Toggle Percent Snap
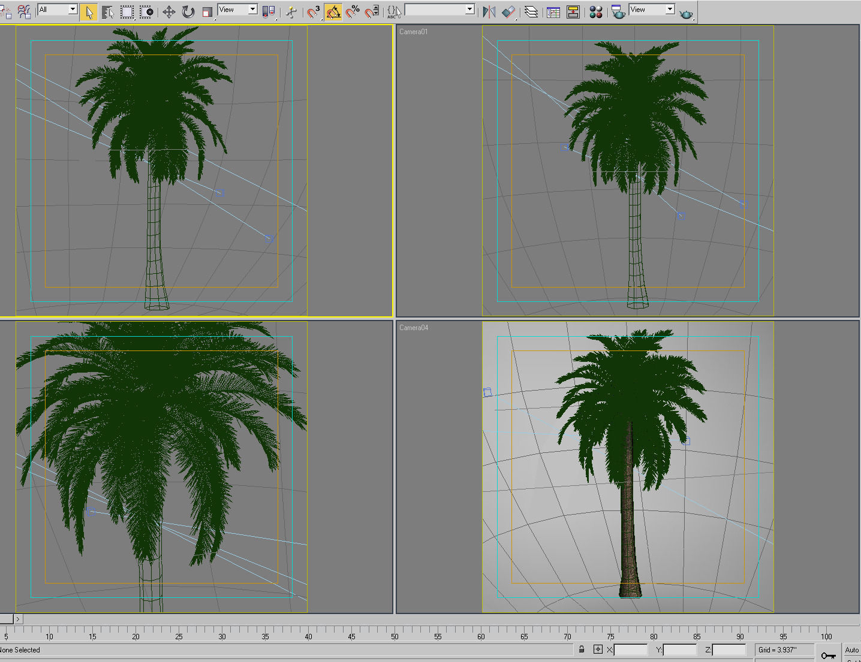The height and width of the screenshot is (662, 861). pyautogui.click(x=353, y=12)
